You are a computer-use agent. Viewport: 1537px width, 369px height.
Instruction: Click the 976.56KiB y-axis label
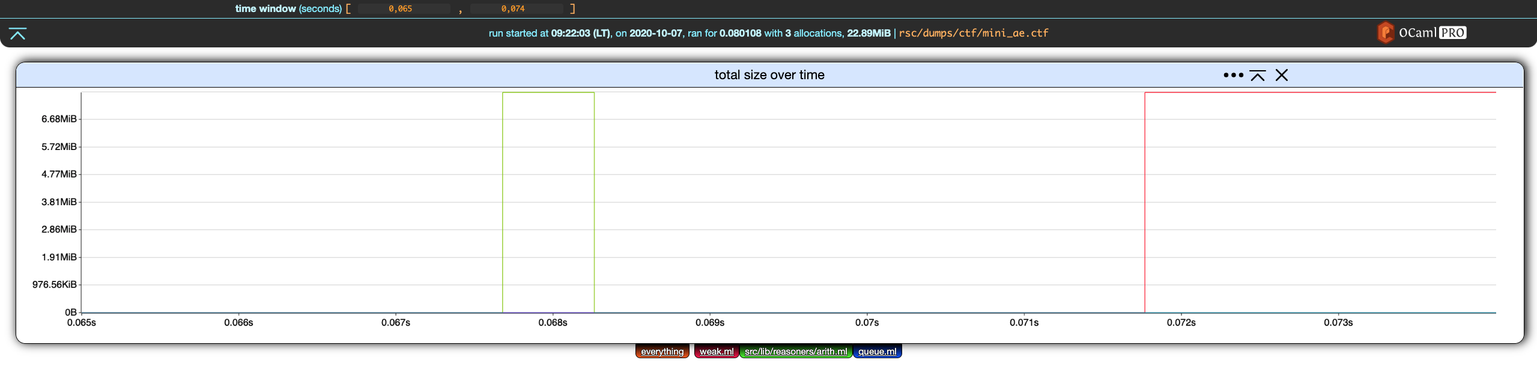tap(55, 284)
